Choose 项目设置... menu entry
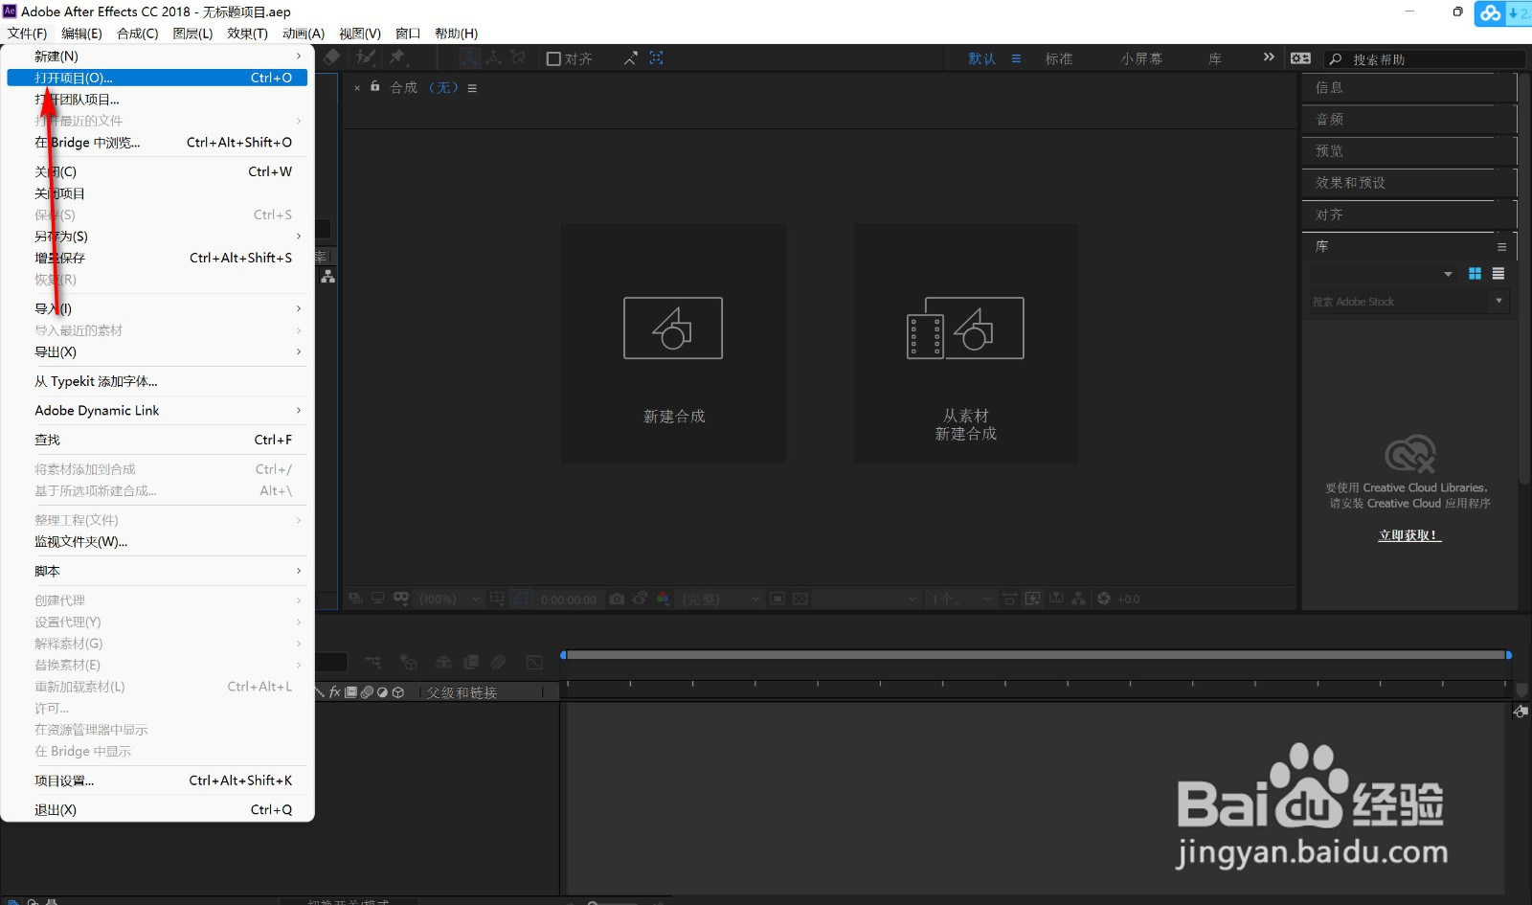The width and height of the screenshot is (1532, 905). [x=158, y=781]
